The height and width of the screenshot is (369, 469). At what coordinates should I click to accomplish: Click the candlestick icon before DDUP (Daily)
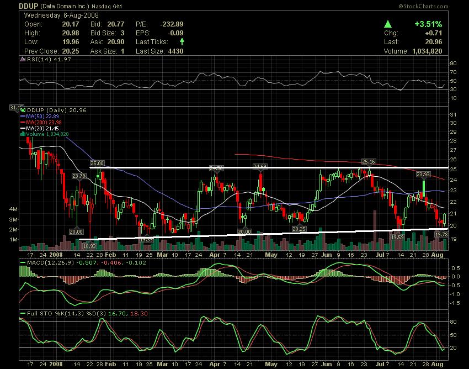(x=23, y=110)
